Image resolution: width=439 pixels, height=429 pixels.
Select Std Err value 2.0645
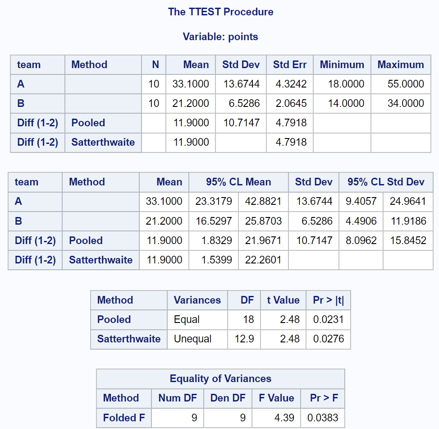(x=291, y=103)
